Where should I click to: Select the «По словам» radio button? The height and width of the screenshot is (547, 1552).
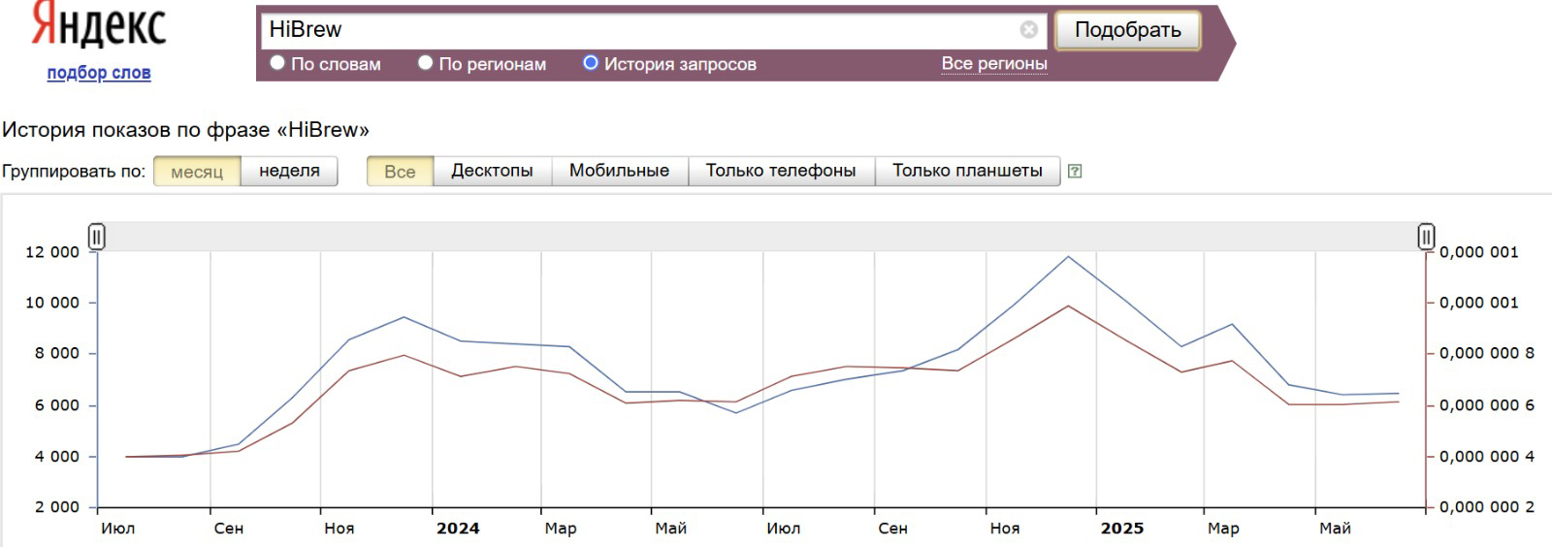tap(277, 63)
